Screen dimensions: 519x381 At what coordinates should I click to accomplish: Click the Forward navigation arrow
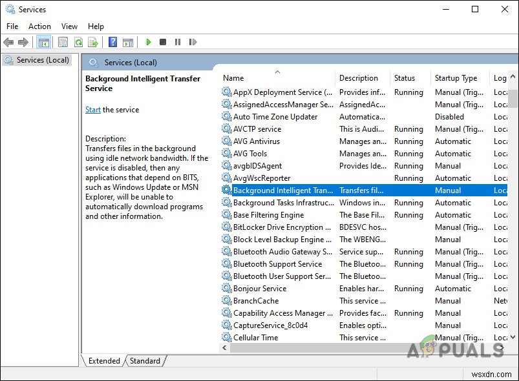24,42
